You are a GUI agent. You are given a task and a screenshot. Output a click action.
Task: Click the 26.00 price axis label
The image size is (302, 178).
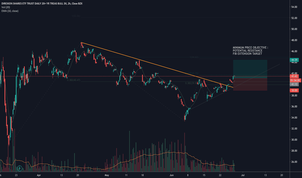tap(294, 162)
